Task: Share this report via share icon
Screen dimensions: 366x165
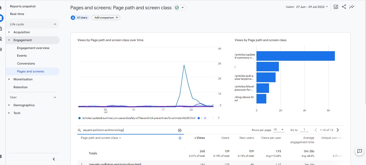Action: coord(344,7)
